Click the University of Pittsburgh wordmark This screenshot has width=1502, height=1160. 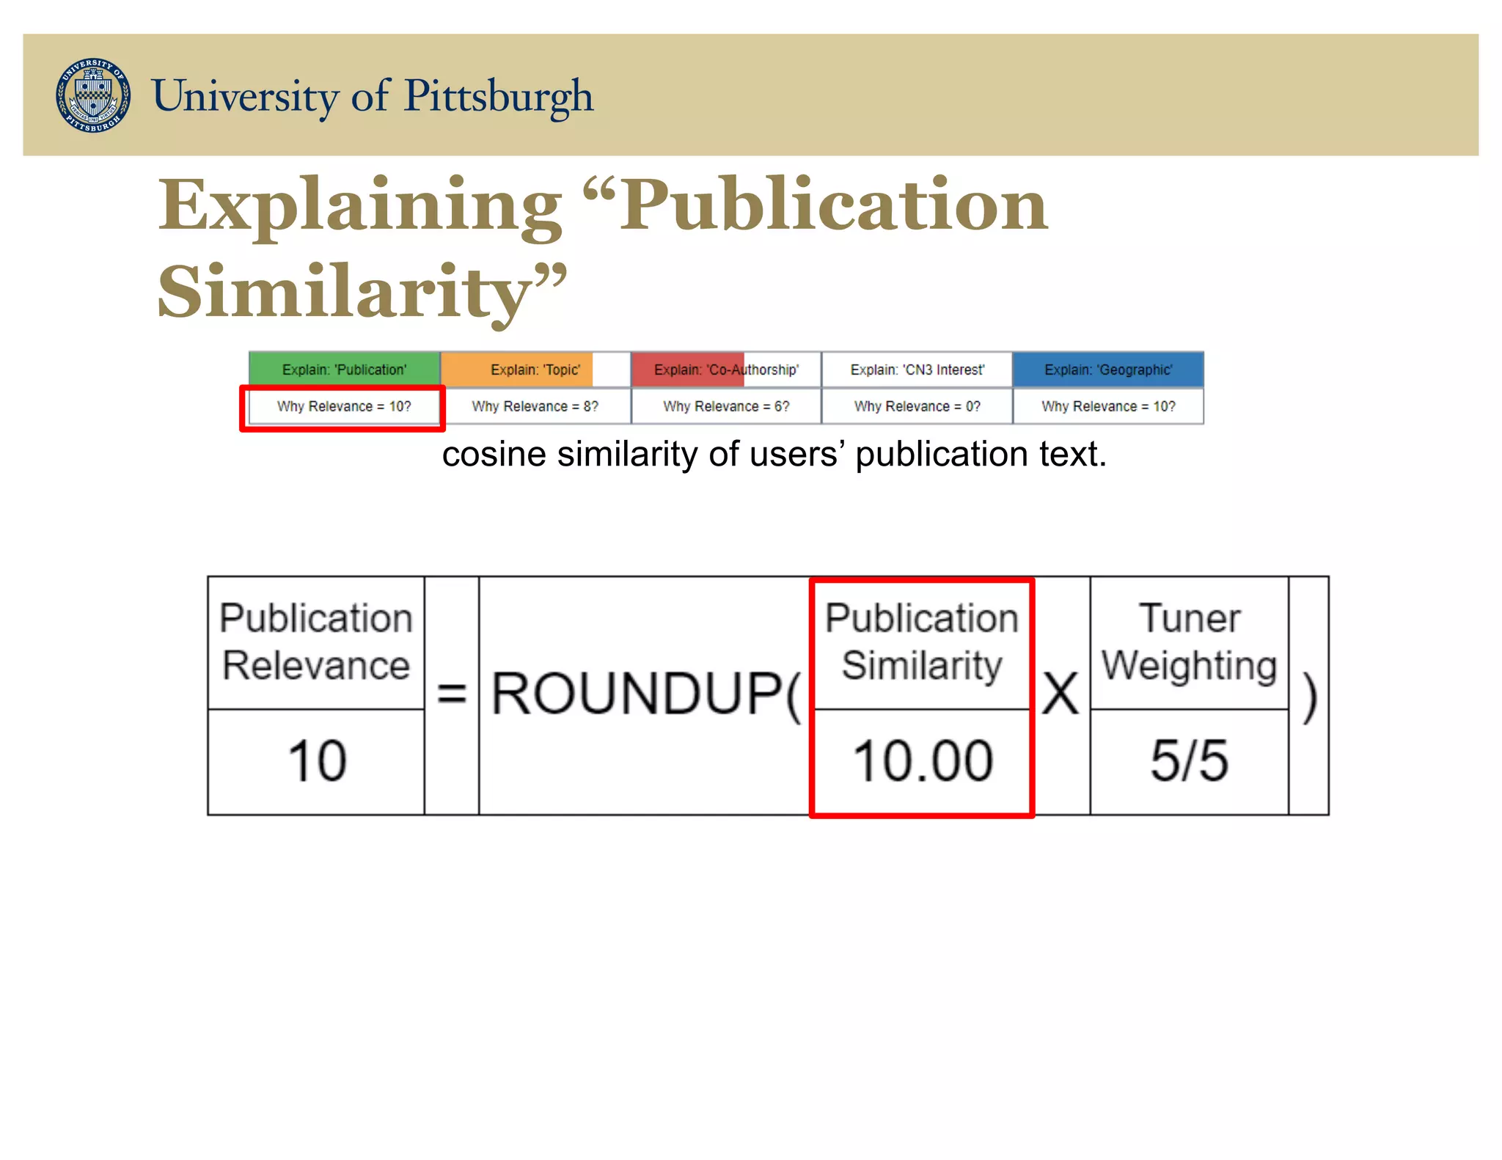pos(373,97)
